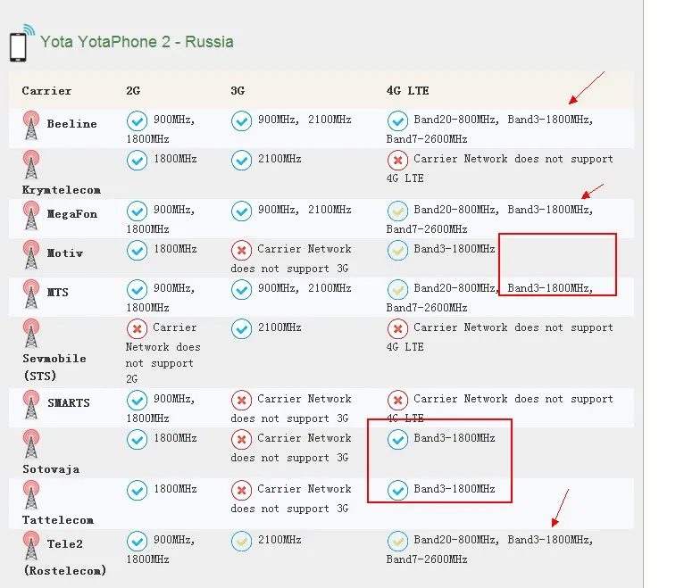Select the Sotovaja carrier name

tap(51, 469)
